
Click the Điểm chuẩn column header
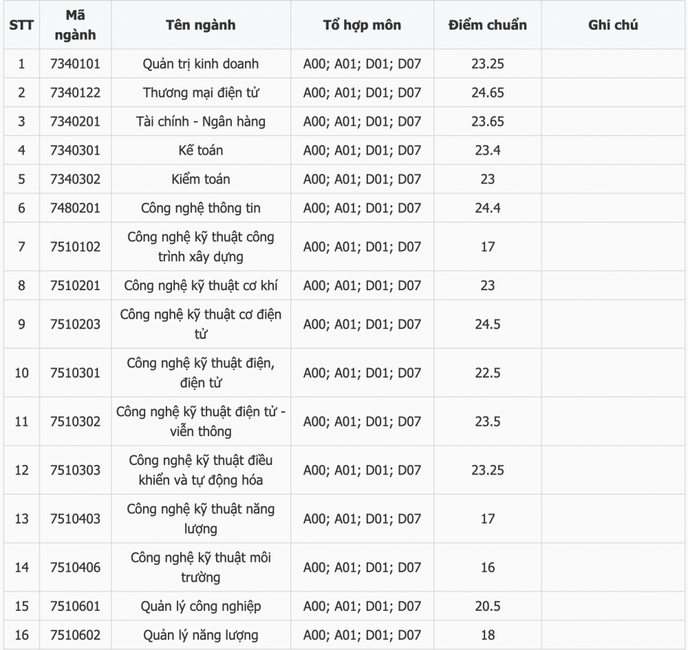tap(488, 25)
